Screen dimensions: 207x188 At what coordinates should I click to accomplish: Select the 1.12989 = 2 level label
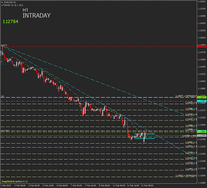click(x=191, y=125)
